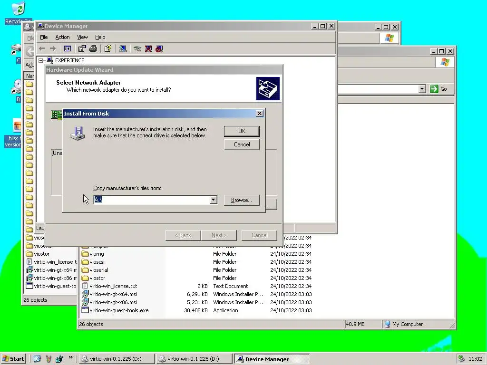This screenshot has height=365, width=487.
Task: Click the Uninstall device icon with red X
Action: coord(148,49)
